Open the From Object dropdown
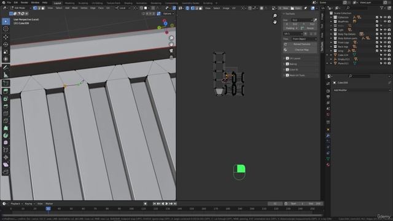Image resolution: width=393 pixels, height=221 pixels. click(x=305, y=39)
